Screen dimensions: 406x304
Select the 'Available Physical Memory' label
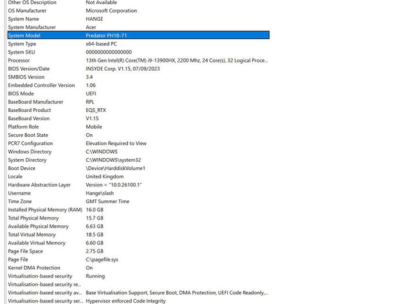pos(38,226)
